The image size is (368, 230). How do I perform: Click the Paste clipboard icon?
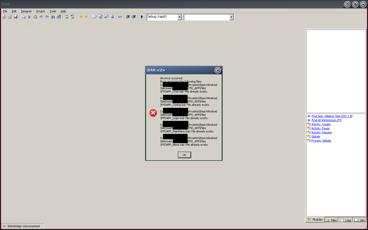(x=35, y=17)
